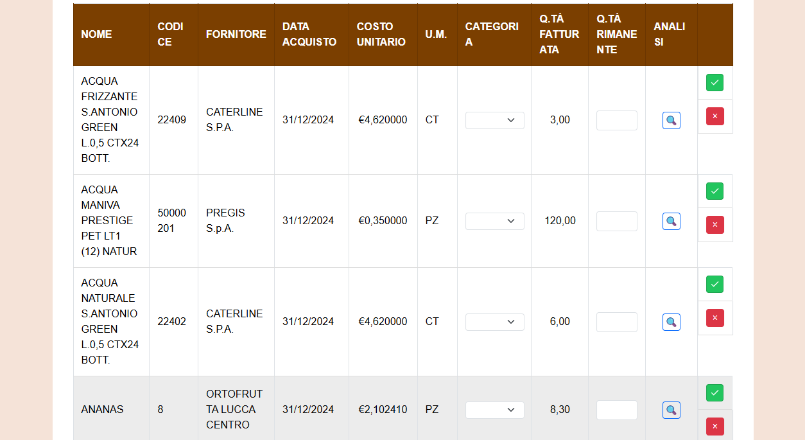Expand category dropdown for ANANAS row

(494, 410)
